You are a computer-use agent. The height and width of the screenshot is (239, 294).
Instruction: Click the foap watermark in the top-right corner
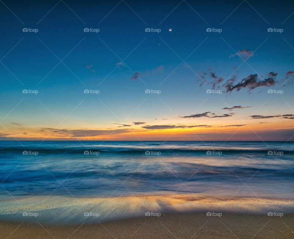coord(275,30)
